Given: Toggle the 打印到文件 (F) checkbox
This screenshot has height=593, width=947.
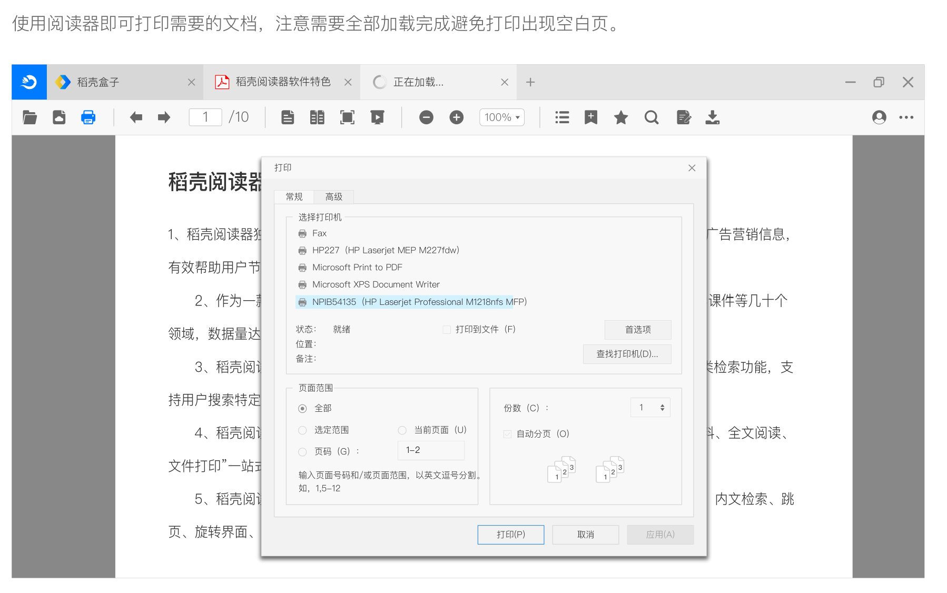Looking at the screenshot, I should pos(447,330).
